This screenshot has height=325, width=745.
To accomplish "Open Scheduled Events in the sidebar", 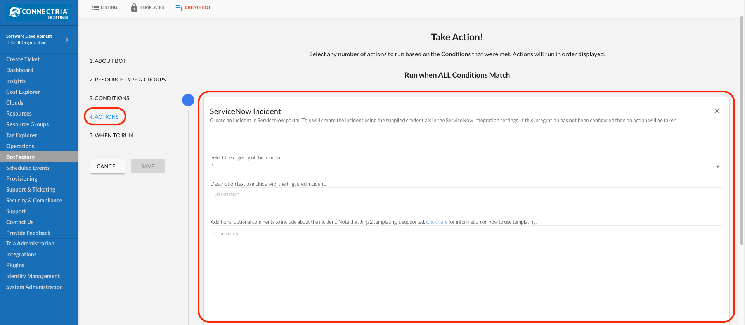I will (28, 168).
